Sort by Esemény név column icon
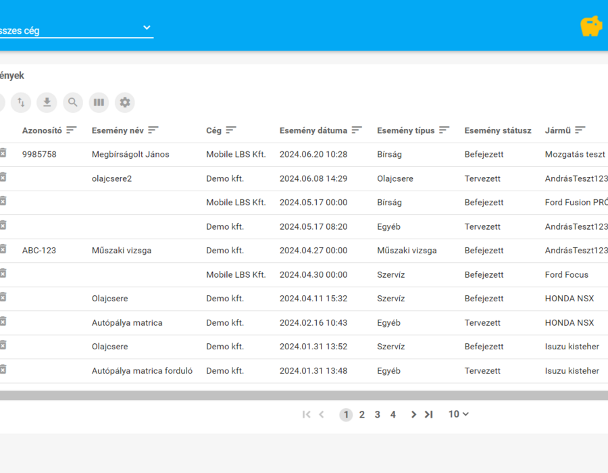Image resolution: width=608 pixels, height=473 pixels. pyautogui.click(x=153, y=130)
